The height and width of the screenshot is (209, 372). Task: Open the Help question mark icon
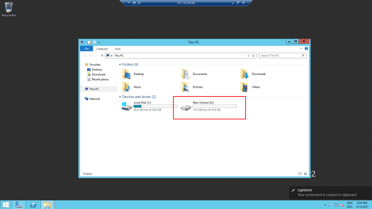306,49
